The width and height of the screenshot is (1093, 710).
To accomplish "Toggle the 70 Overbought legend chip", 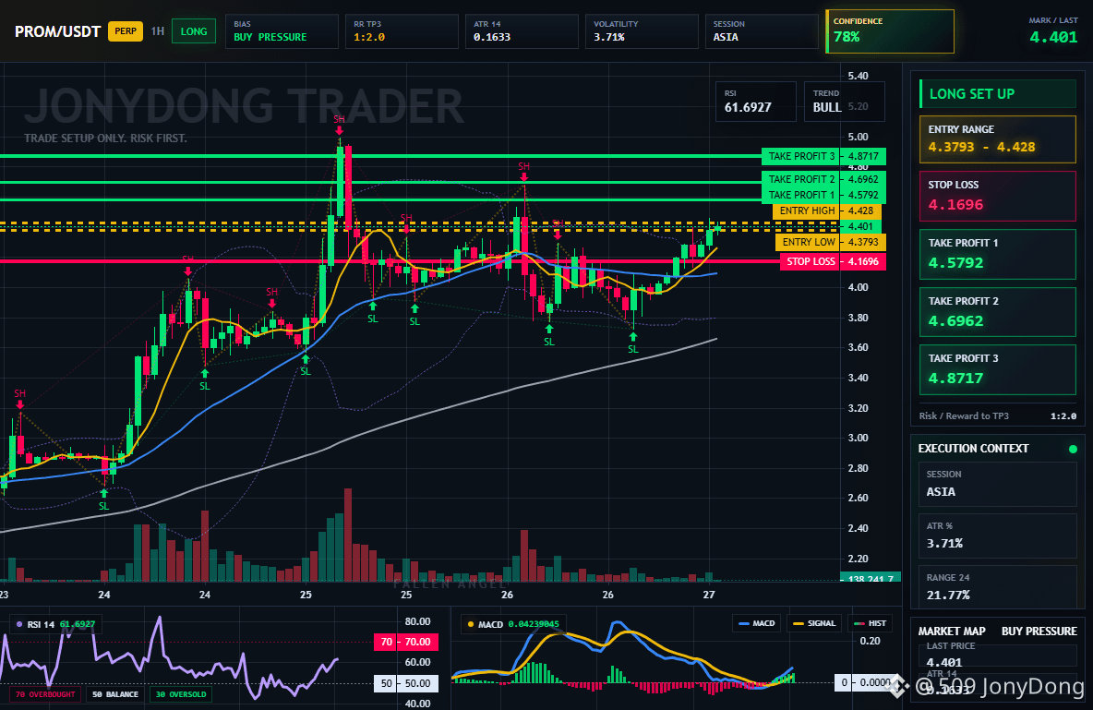I will click(45, 694).
